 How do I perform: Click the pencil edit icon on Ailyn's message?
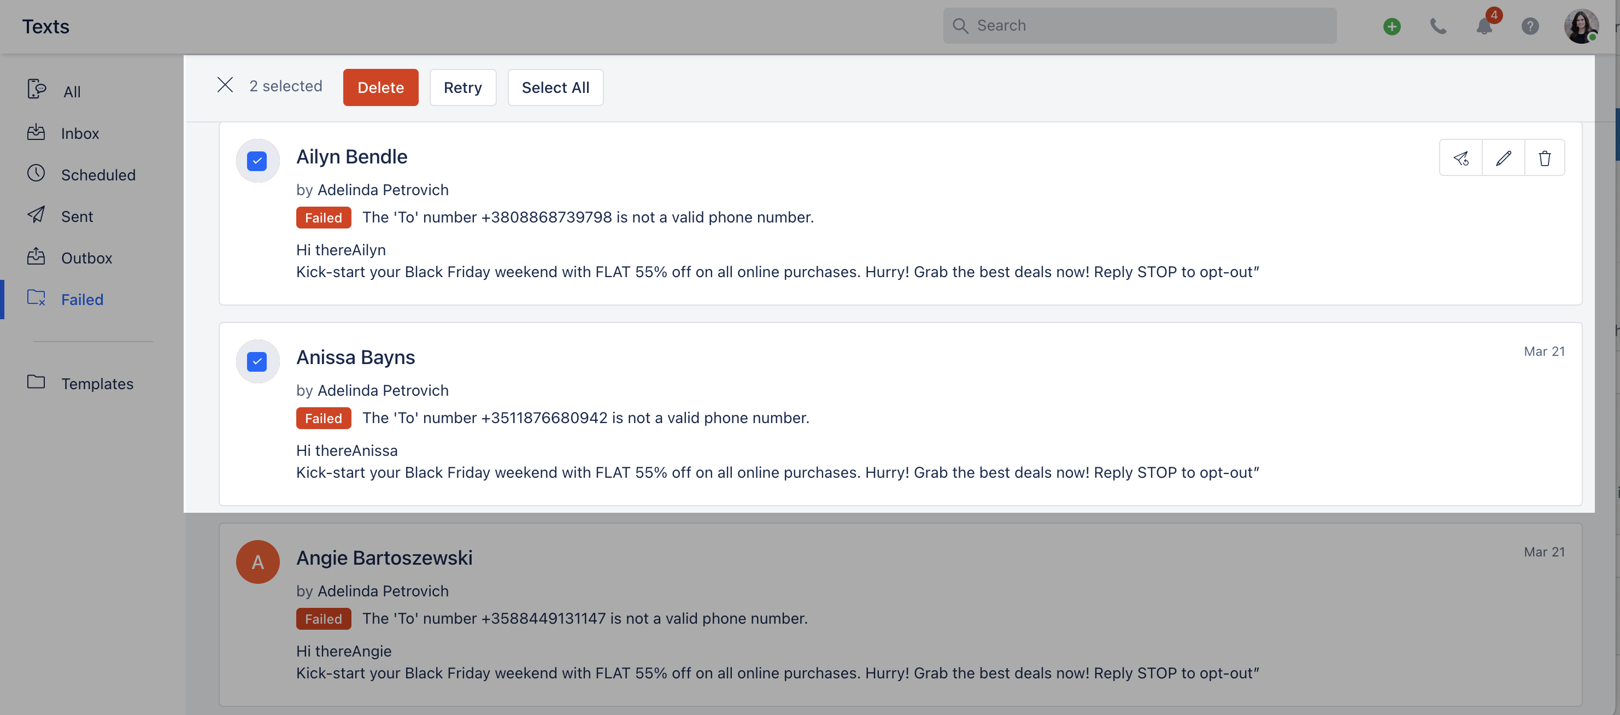pos(1503,158)
